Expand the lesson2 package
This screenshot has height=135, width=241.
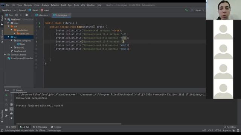12,48
